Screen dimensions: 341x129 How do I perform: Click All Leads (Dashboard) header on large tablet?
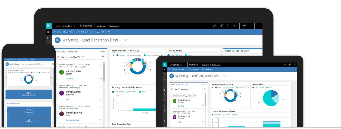[x=67, y=52]
